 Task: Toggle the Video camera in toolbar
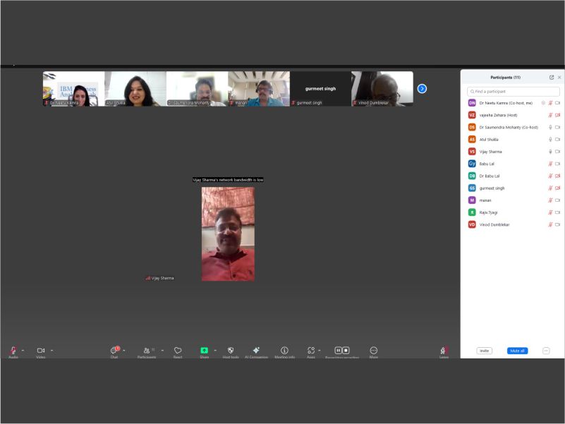[41, 351]
